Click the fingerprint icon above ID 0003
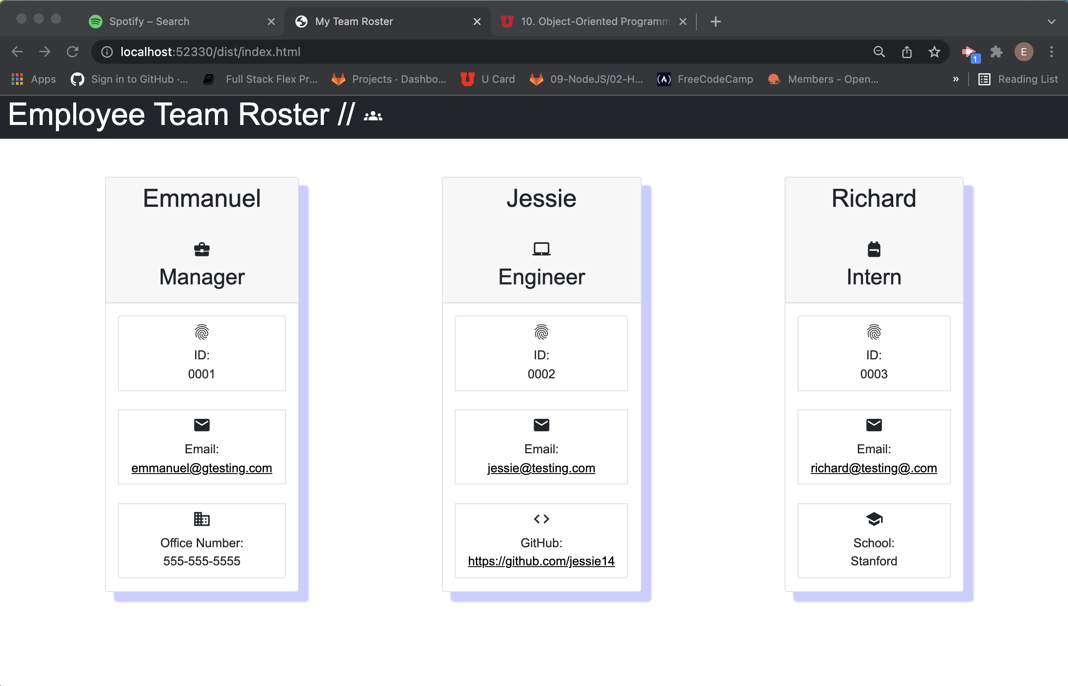Viewport: 1068px width, 686px height. [x=874, y=332]
